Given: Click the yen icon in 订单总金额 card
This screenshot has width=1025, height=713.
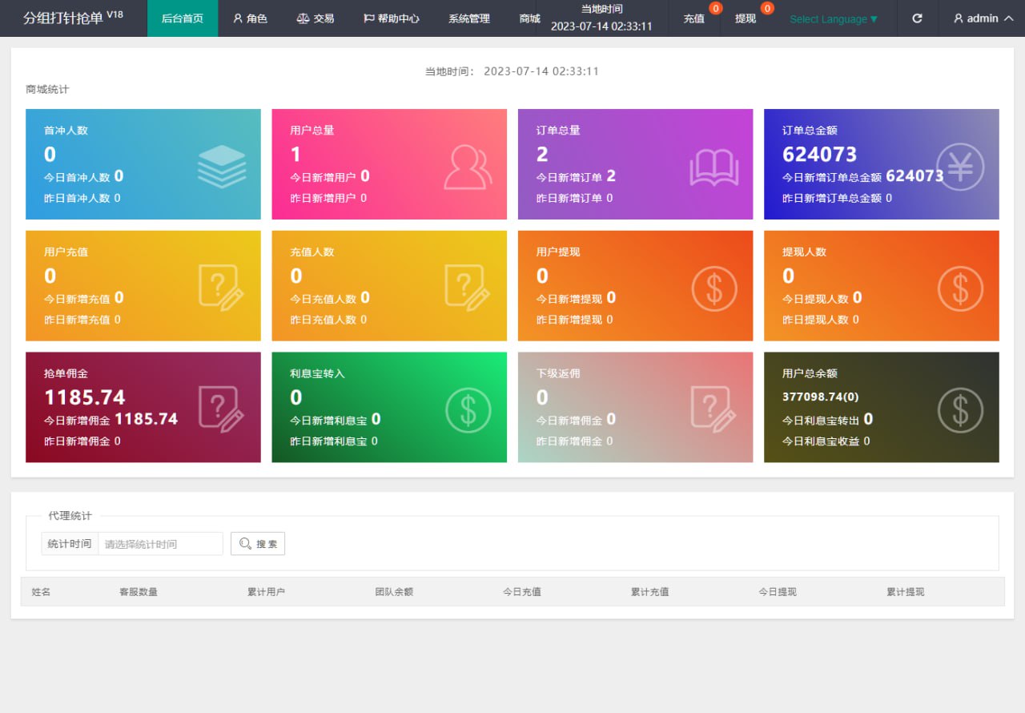Looking at the screenshot, I should point(960,167).
